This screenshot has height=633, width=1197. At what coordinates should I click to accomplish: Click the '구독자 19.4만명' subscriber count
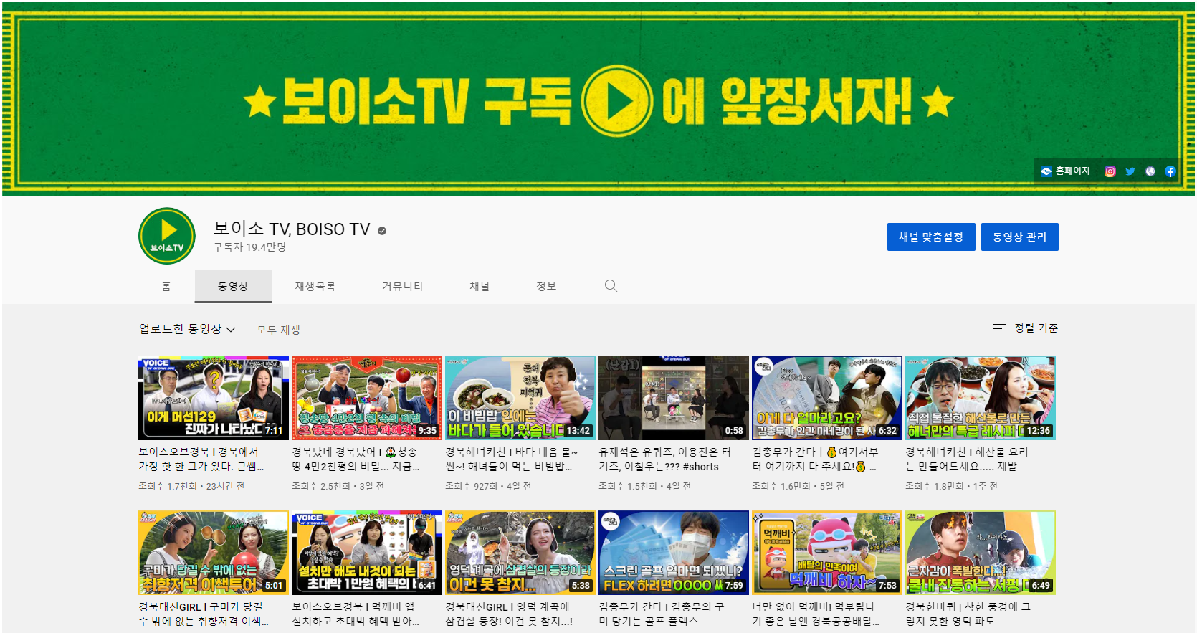coord(249,247)
